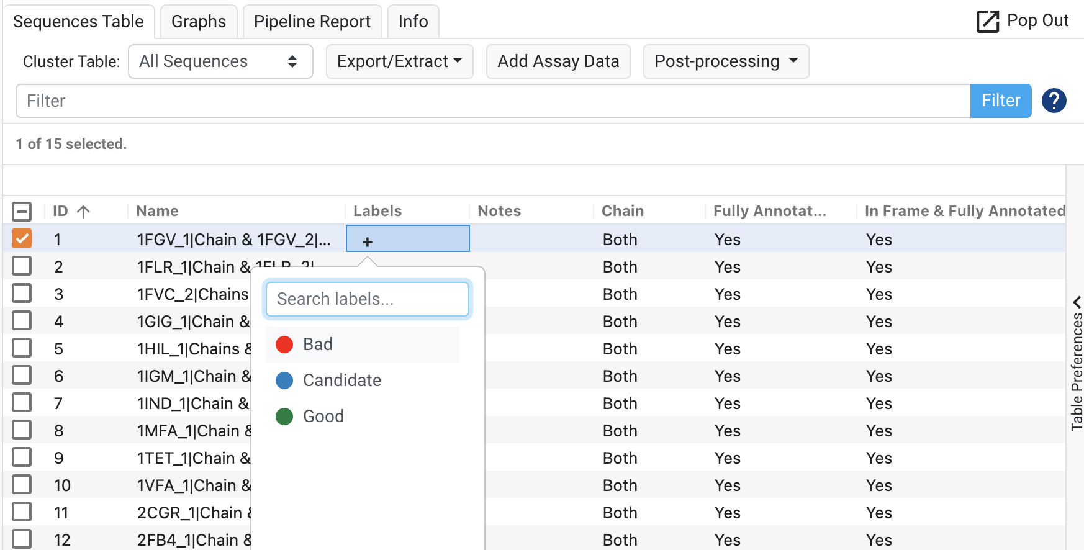
Task: Select the red Bad label
Action: point(363,345)
